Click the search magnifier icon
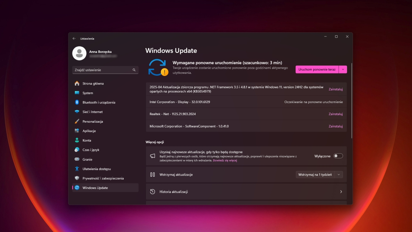The width and height of the screenshot is (412, 232). tap(134, 70)
